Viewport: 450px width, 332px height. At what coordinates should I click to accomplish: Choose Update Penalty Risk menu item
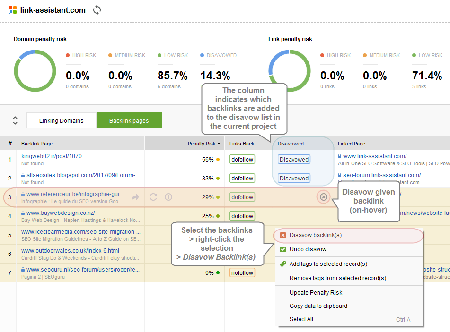coord(348,292)
